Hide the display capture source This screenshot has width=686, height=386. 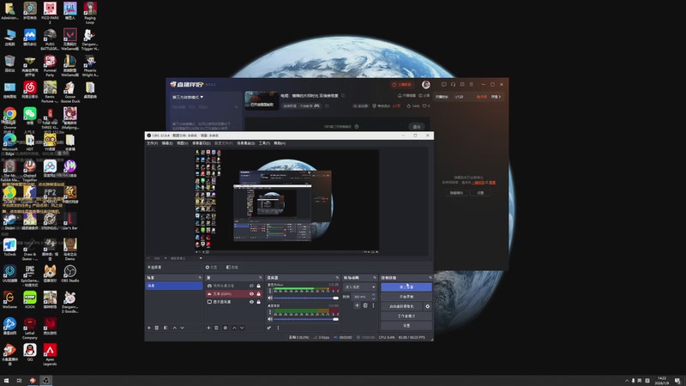[251, 302]
